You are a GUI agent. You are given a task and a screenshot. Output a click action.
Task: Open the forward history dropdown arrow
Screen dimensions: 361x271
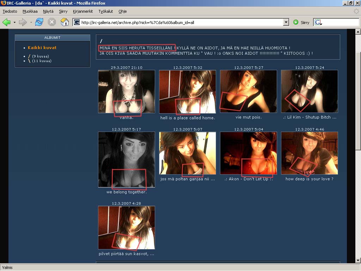click(31, 22)
